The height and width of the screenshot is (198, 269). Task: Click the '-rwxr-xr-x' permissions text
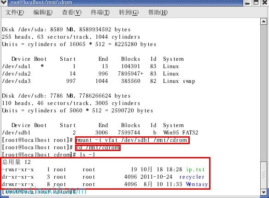coord(18,169)
